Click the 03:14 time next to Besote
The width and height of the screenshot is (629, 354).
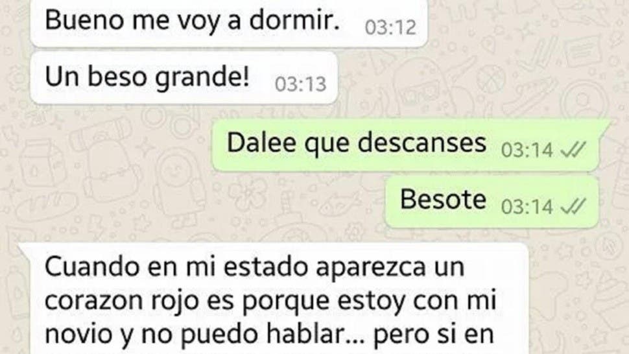point(527,207)
